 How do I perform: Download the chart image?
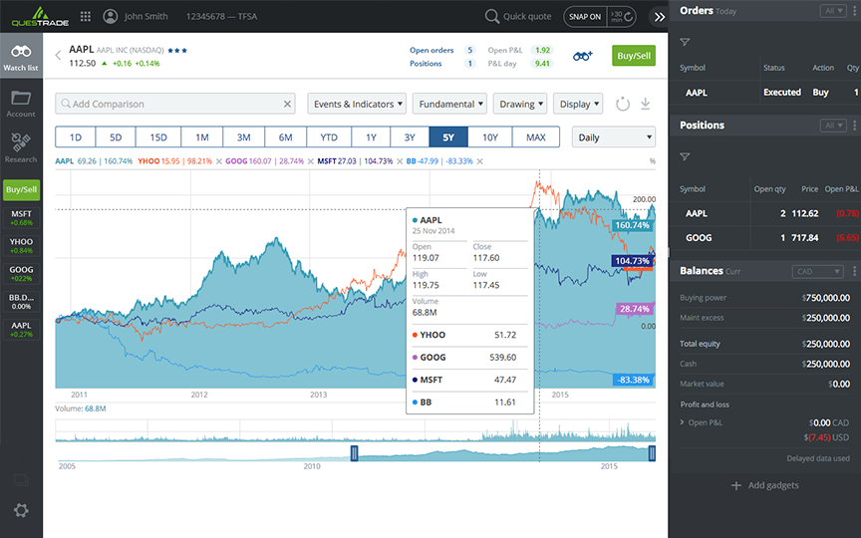[646, 104]
